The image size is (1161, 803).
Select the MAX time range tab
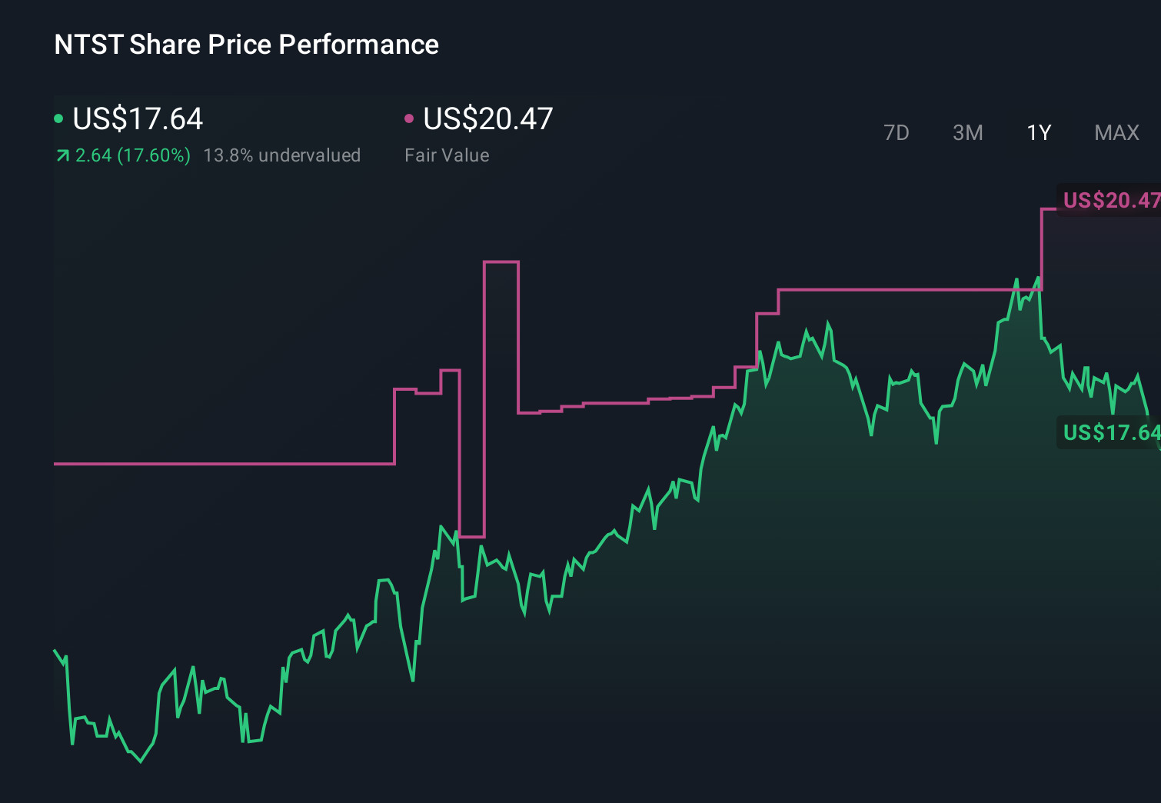pos(1116,132)
